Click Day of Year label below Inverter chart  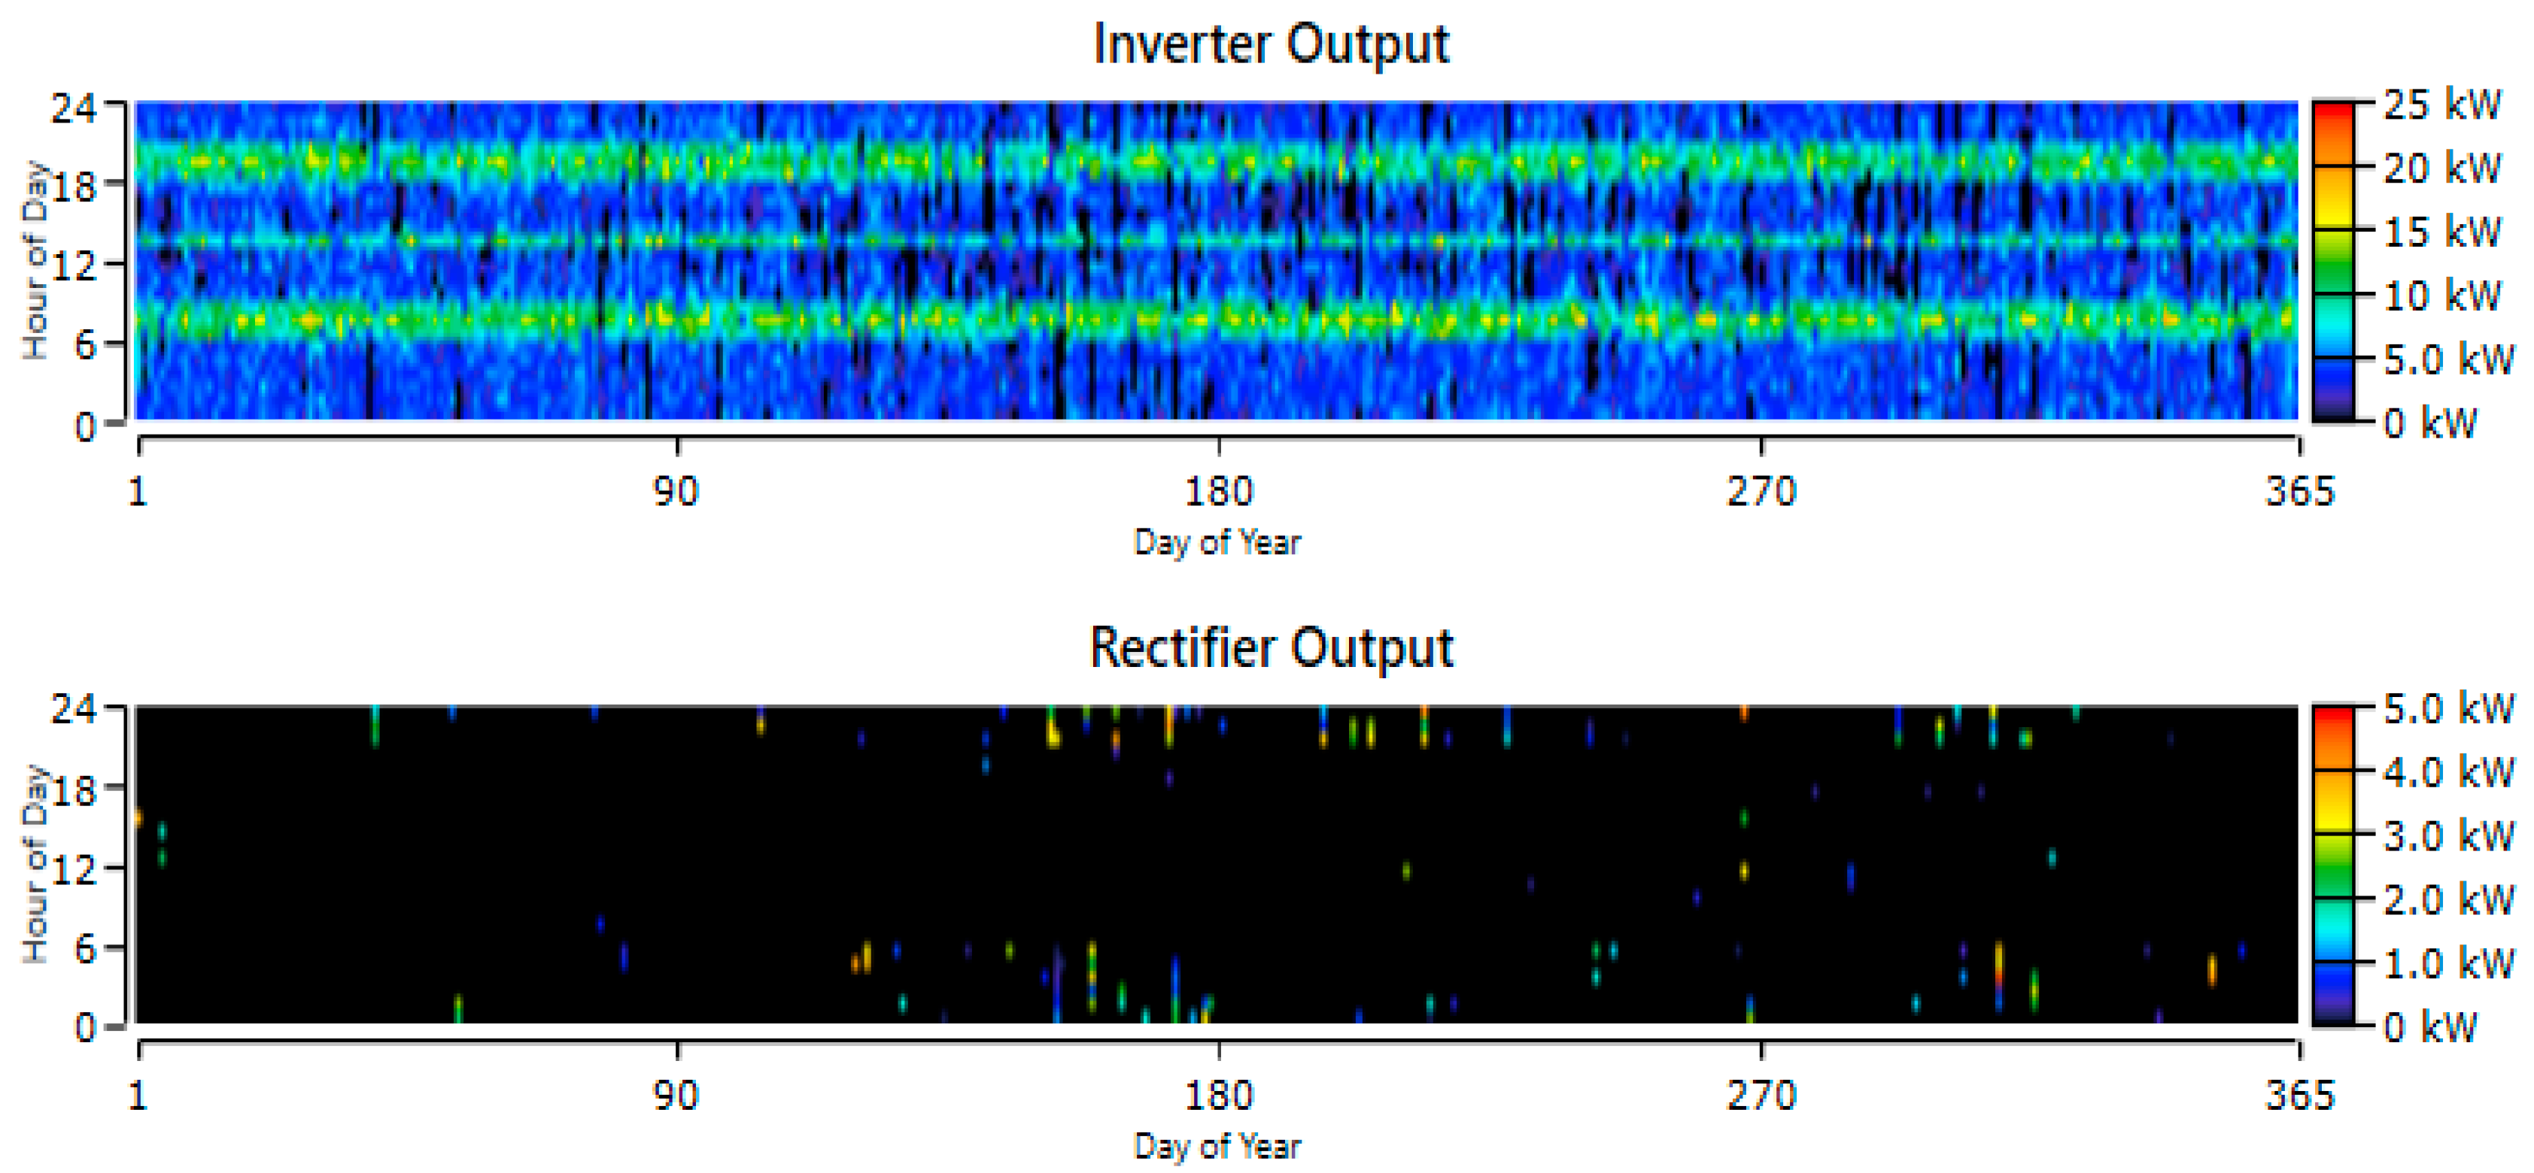click(1217, 543)
